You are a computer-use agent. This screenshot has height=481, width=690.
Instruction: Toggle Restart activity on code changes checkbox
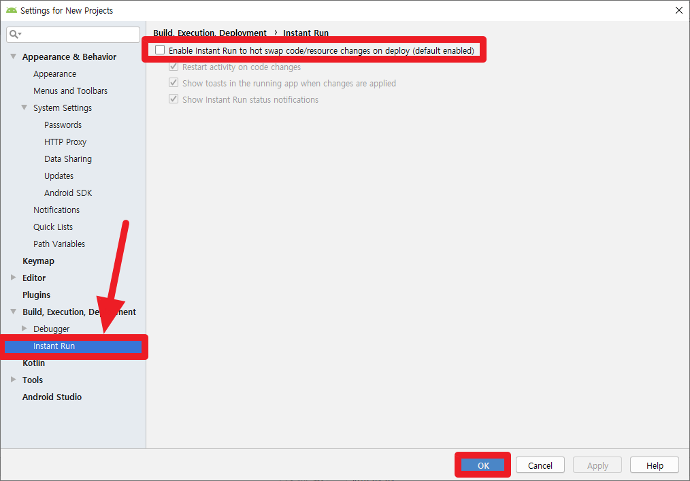pyautogui.click(x=174, y=67)
